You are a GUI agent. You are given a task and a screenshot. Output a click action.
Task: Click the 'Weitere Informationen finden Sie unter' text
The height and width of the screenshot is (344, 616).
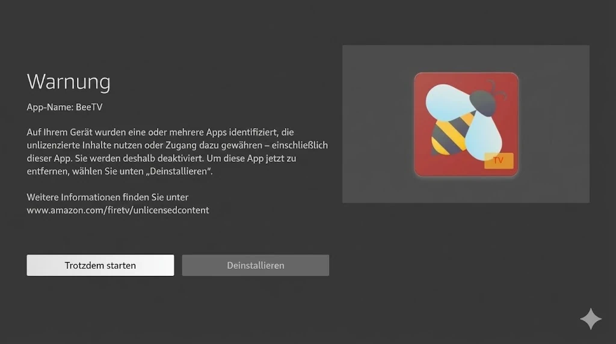pyautogui.click(x=108, y=197)
